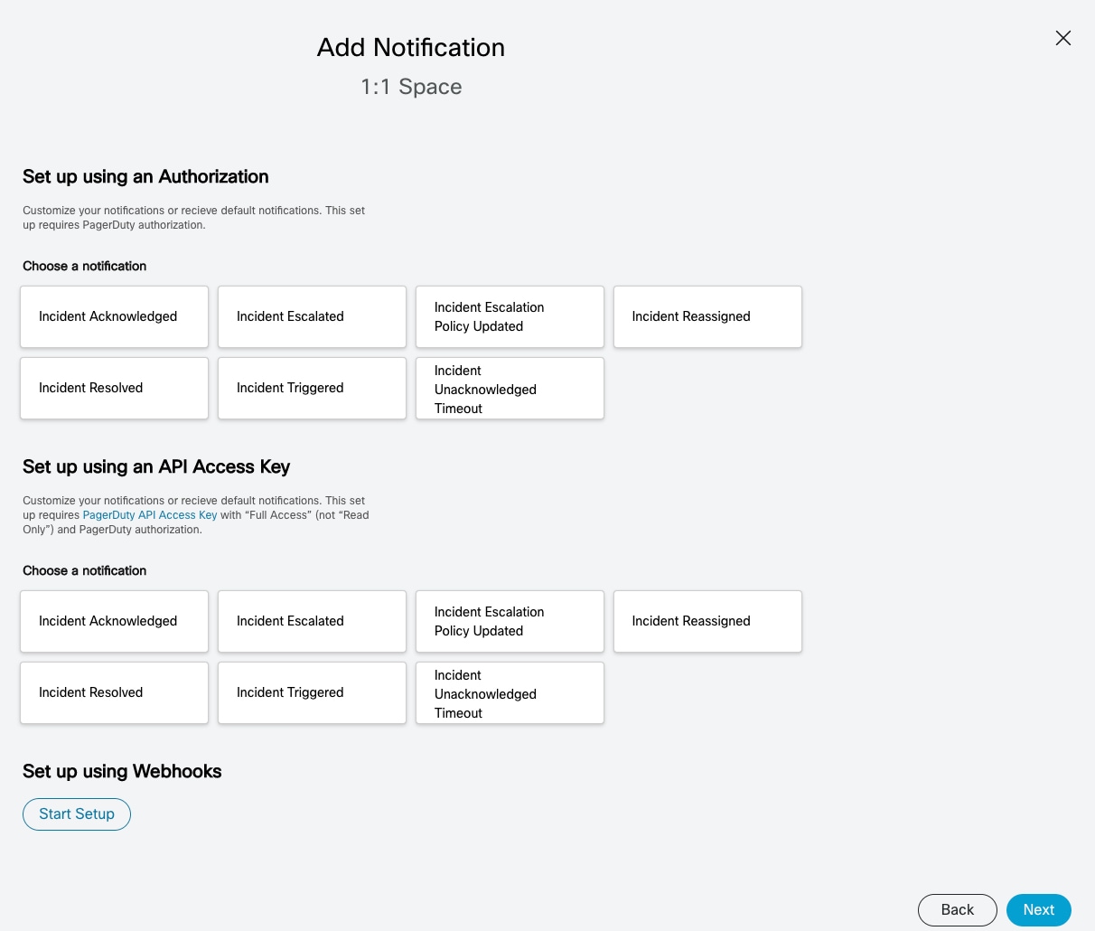Start the Webhooks setup

[76, 813]
